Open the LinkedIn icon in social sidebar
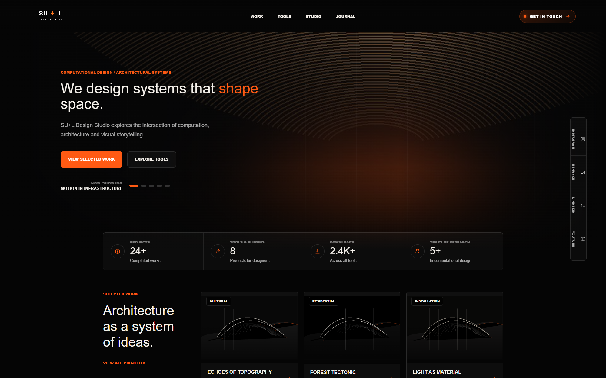 coord(583,206)
